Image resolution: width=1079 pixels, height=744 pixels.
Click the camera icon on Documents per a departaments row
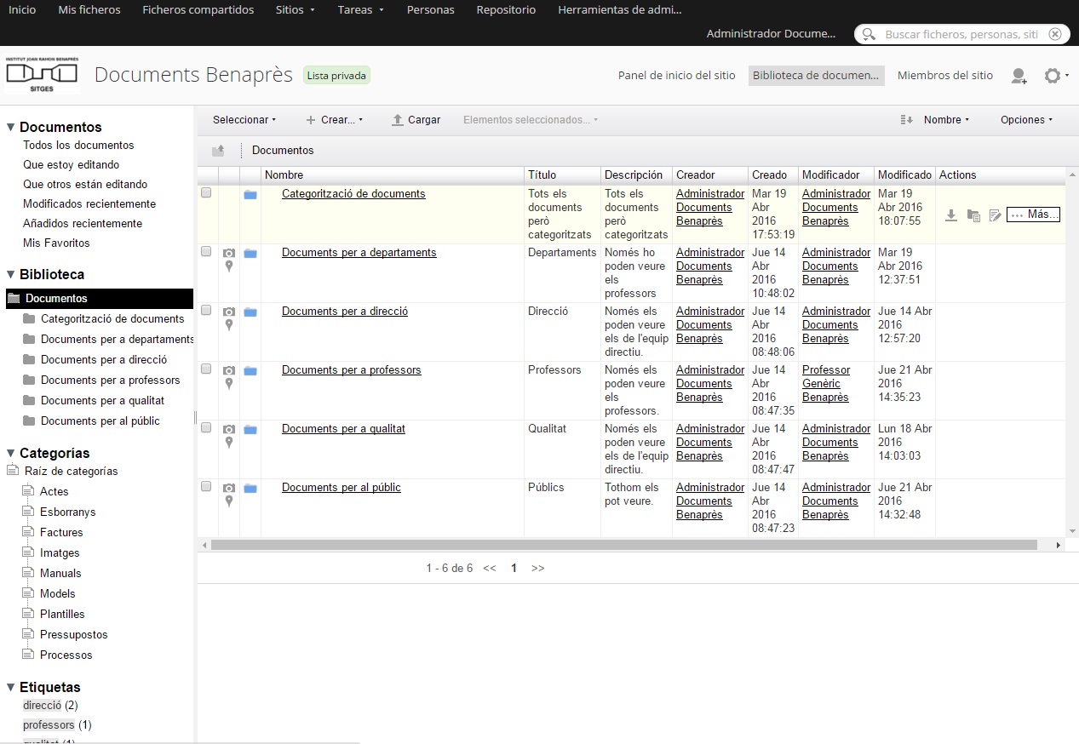pyautogui.click(x=228, y=254)
